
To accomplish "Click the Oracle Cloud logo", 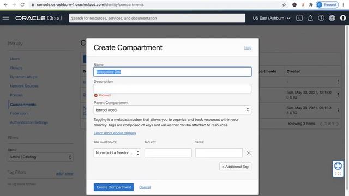I will [38, 18].
